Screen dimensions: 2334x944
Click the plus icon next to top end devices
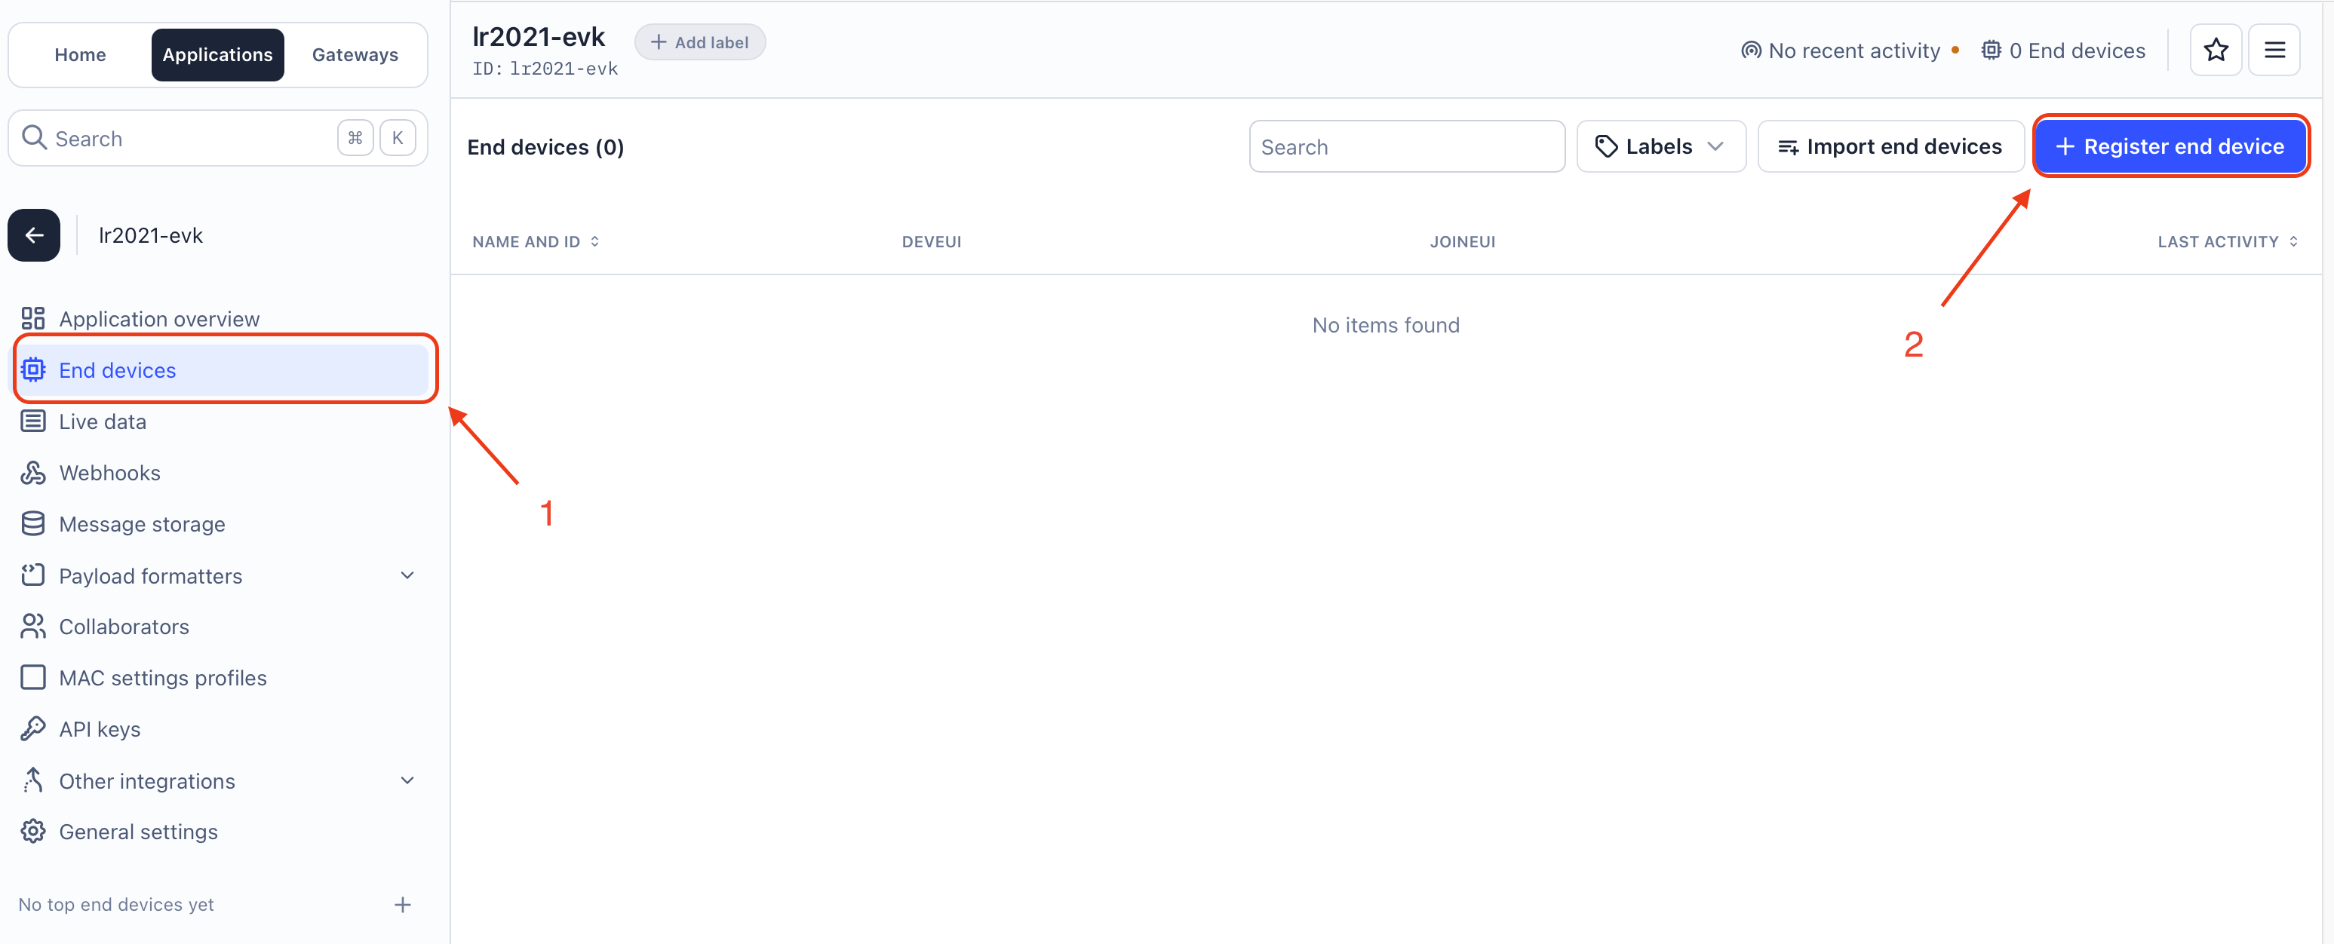point(402,903)
